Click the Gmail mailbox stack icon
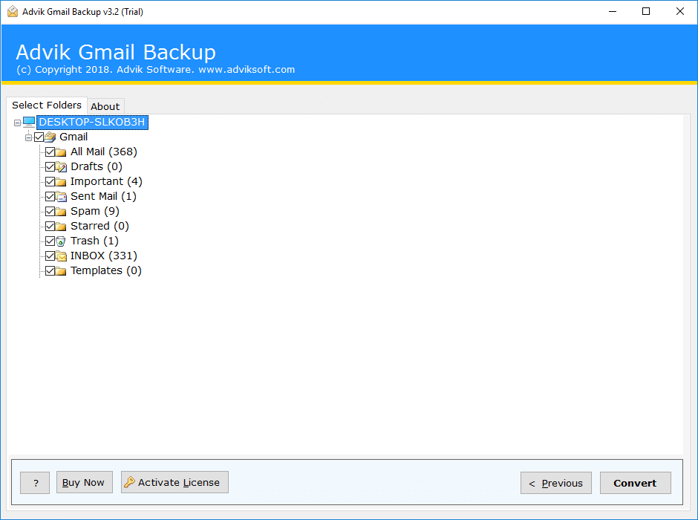The width and height of the screenshot is (698, 520). click(x=50, y=137)
